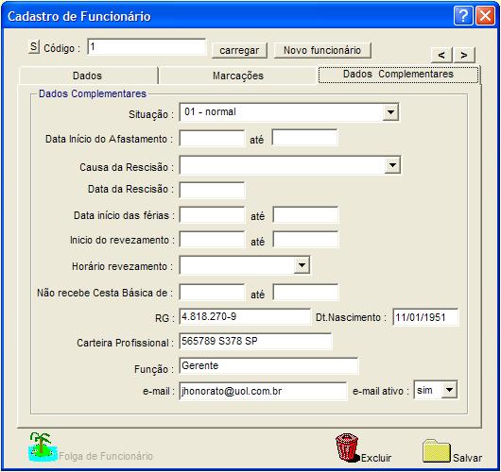The height and width of the screenshot is (472, 501).
Task: Open the help question mark button
Action: pyautogui.click(x=463, y=15)
